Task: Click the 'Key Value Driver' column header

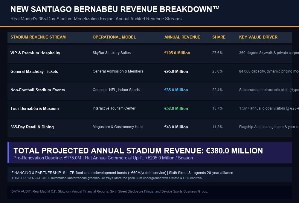Action: point(258,37)
